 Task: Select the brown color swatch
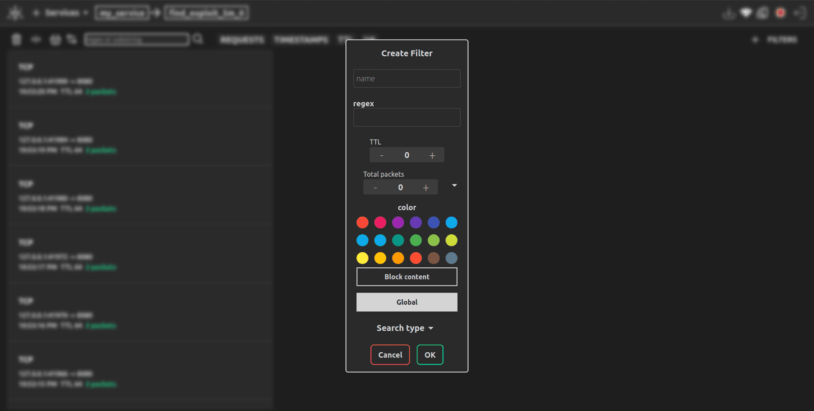tap(434, 258)
